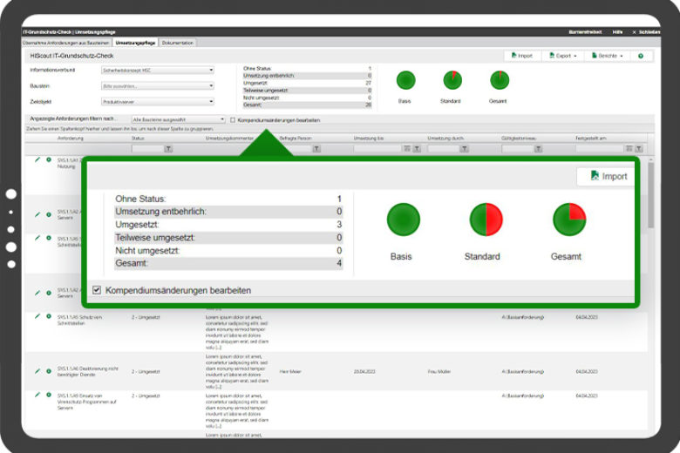680x453 pixels.
Task: Expand the Alle Bausteine ausgewählt filter dropdown
Action: 178,119
